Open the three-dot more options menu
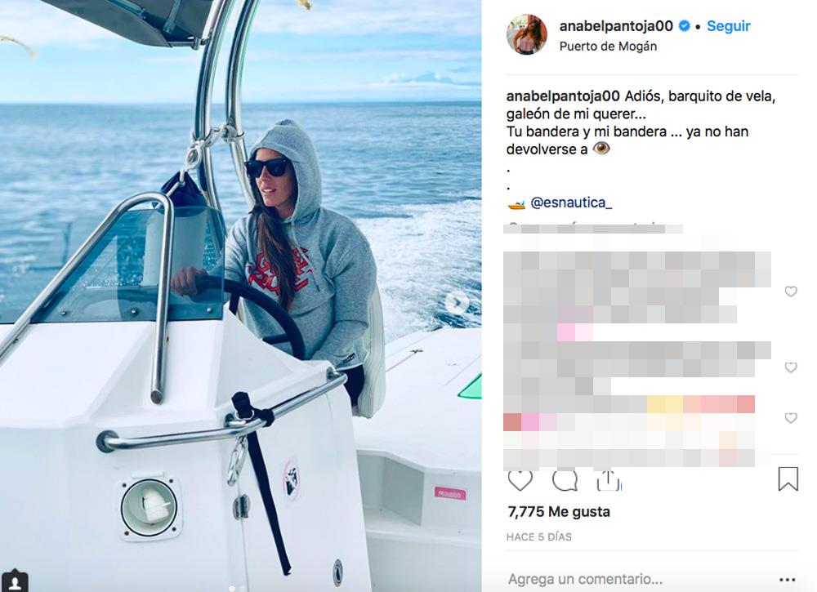 pyautogui.click(x=788, y=580)
